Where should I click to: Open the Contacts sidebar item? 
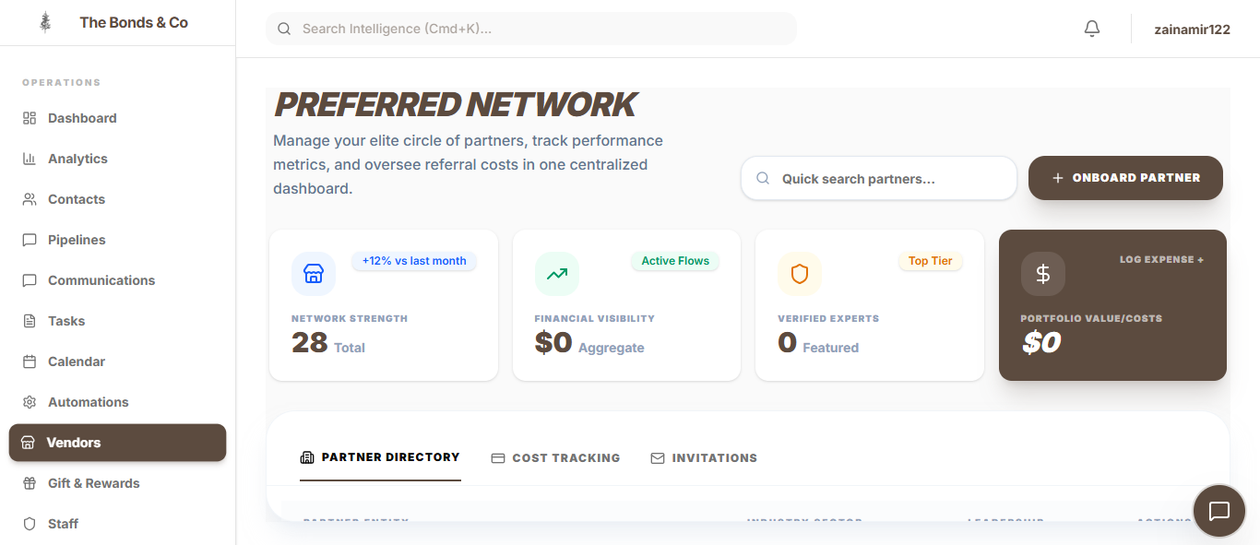click(x=77, y=199)
